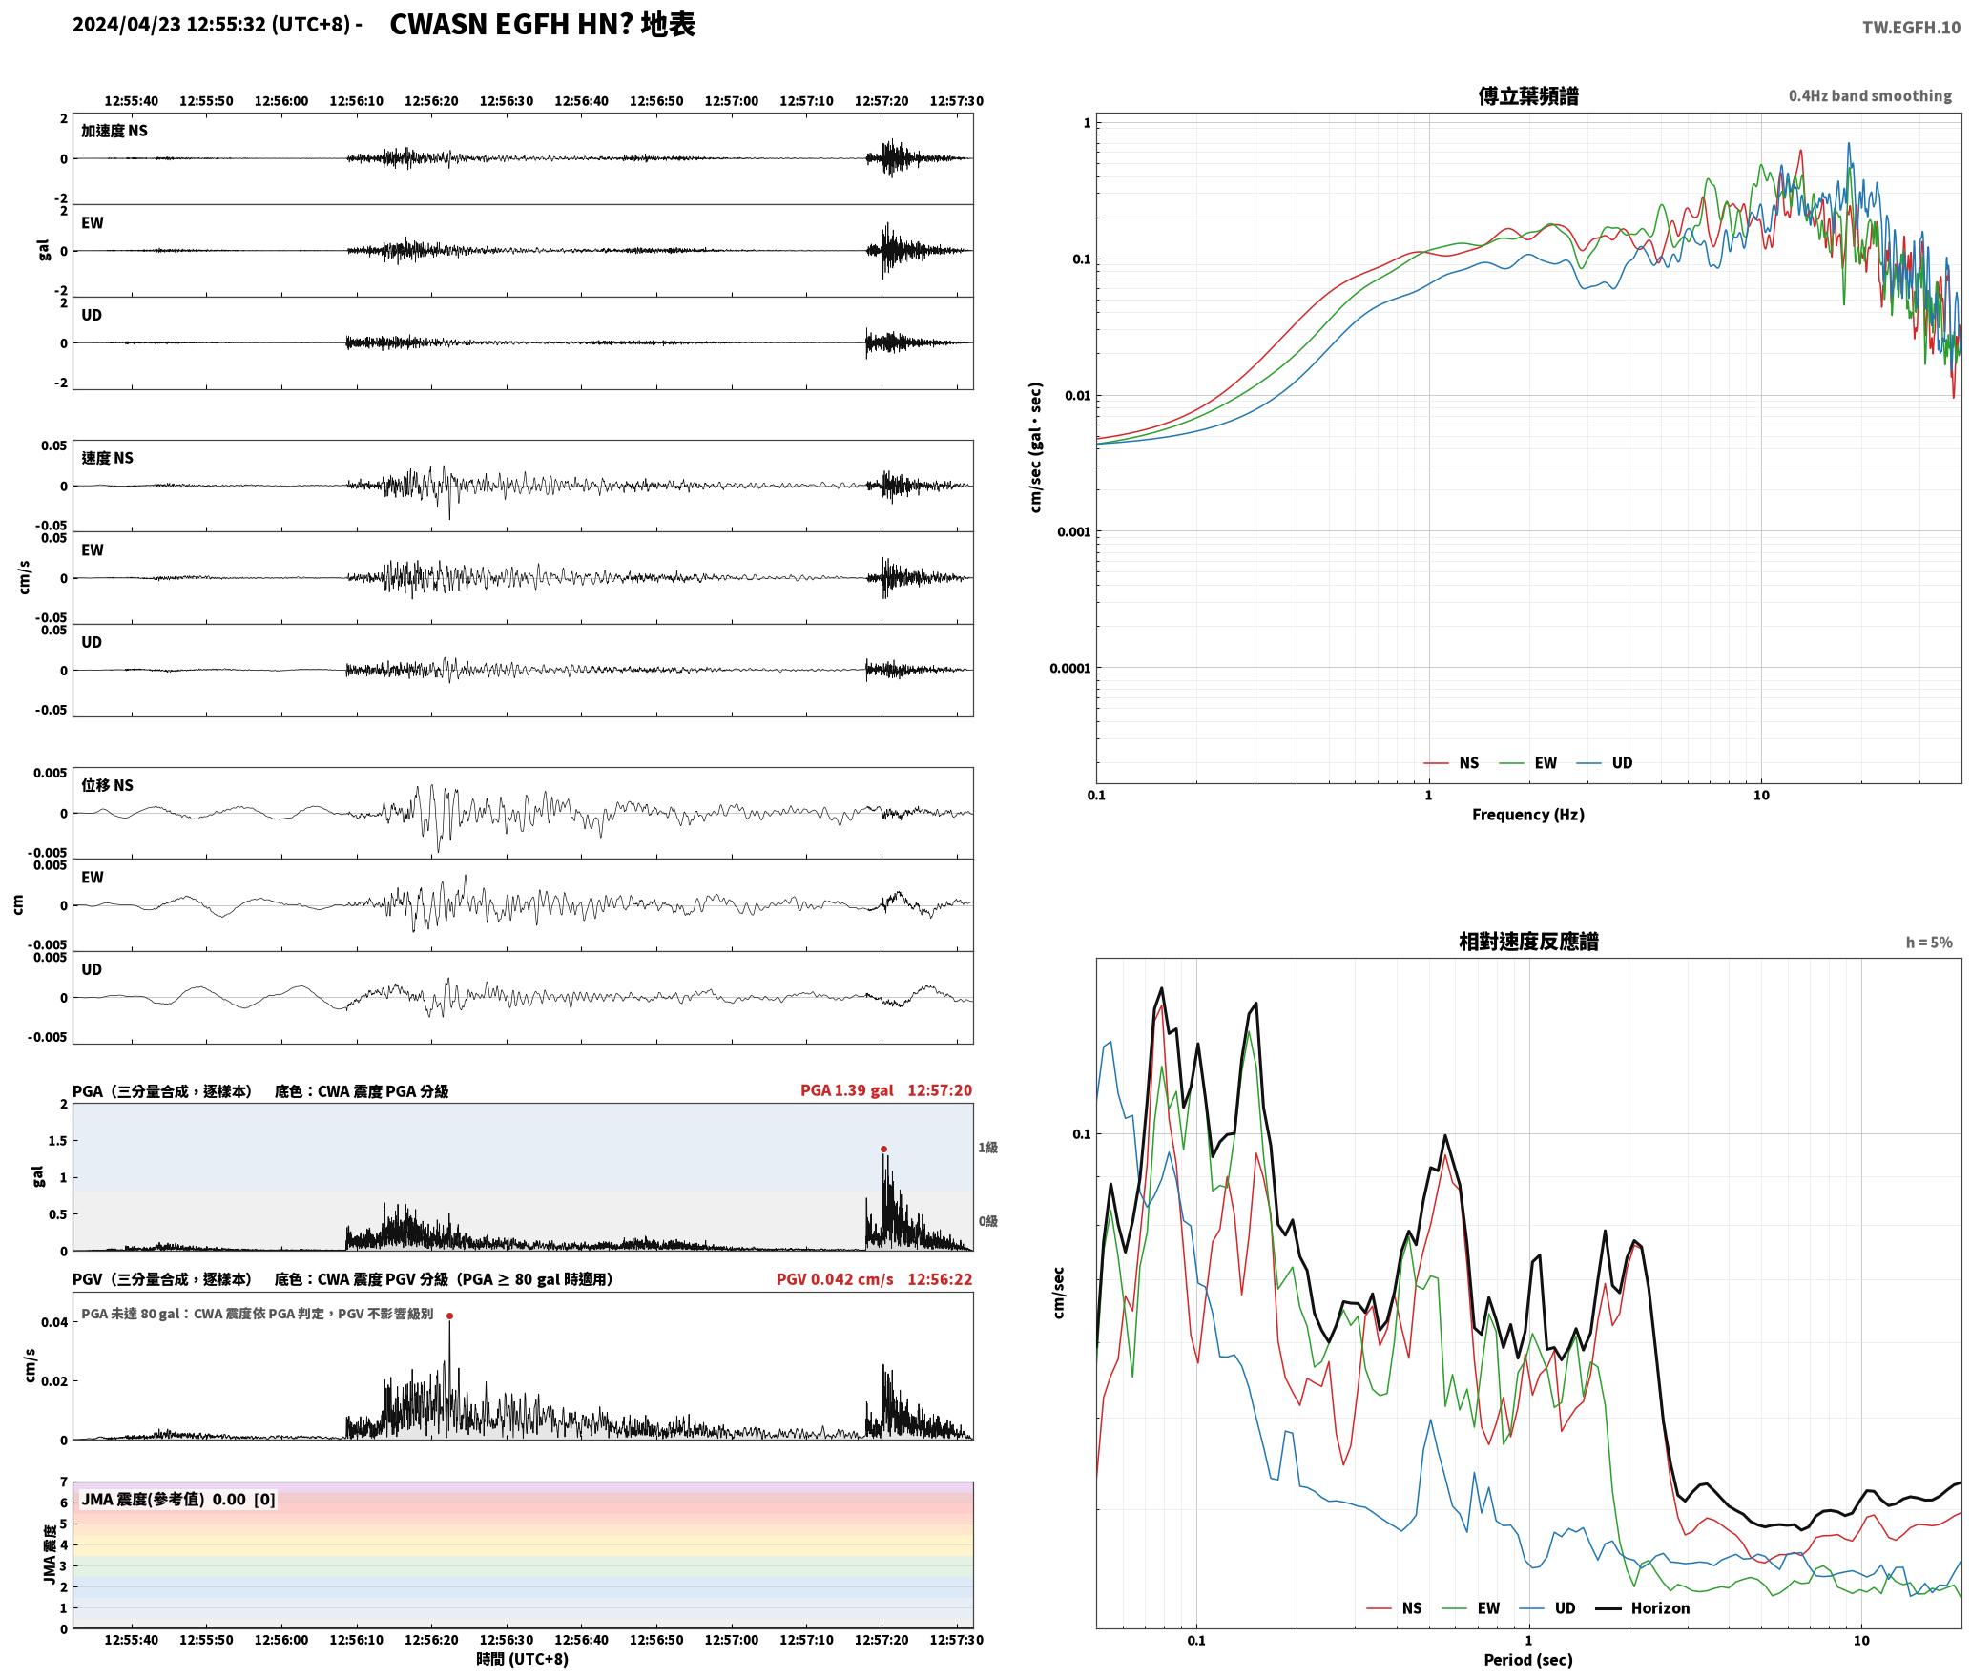The image size is (1971, 1679).
Task: Click the NS red legend line in Fourier spectrum
Action: 1437,763
